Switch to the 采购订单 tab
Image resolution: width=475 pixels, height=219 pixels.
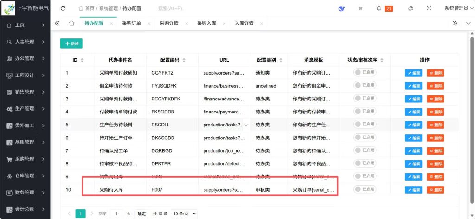tap(131, 23)
